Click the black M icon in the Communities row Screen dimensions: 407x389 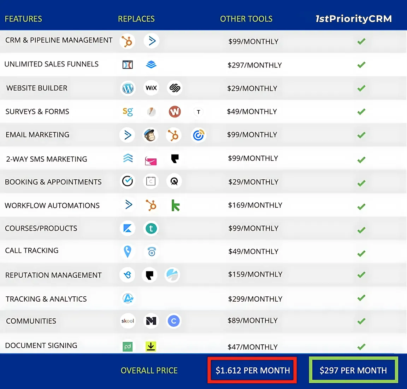click(151, 321)
